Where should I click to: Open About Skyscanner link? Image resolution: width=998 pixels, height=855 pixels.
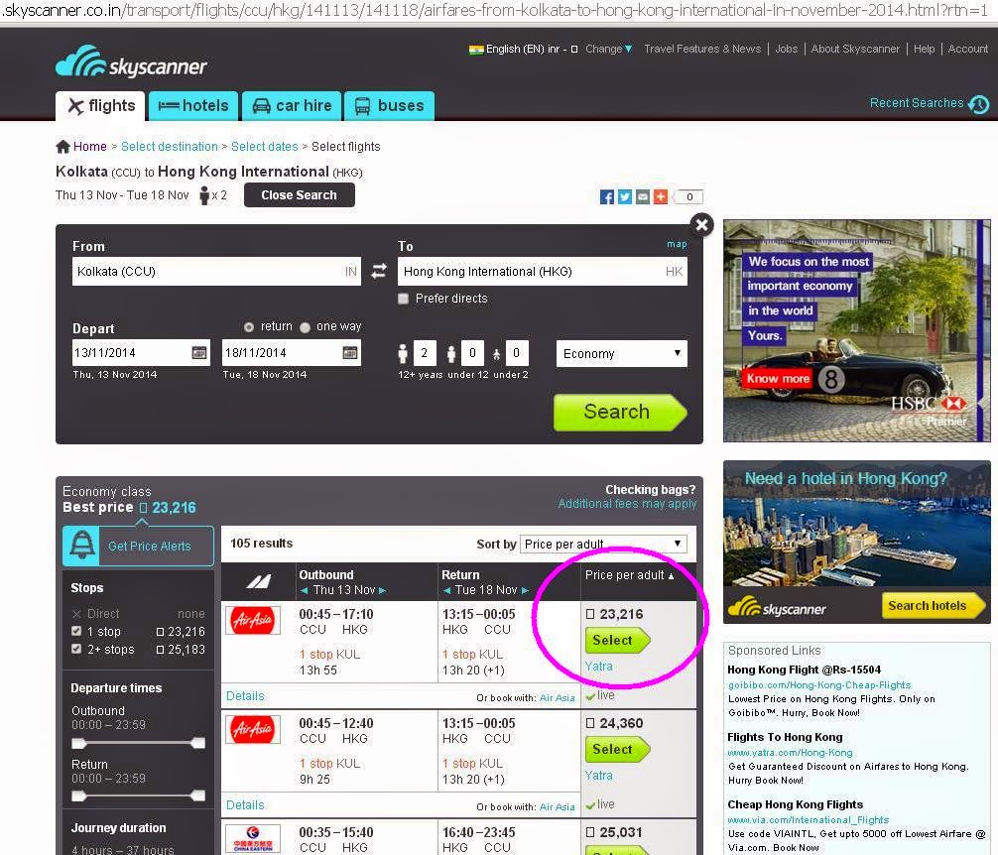coord(855,49)
